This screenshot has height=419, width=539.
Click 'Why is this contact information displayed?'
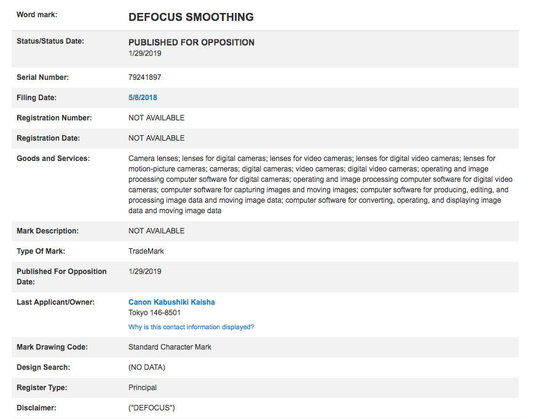[191, 327]
